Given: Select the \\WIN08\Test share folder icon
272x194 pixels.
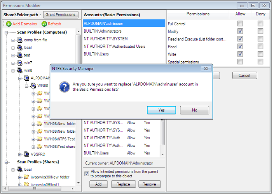Looking at the screenshot, I should [40, 147].
